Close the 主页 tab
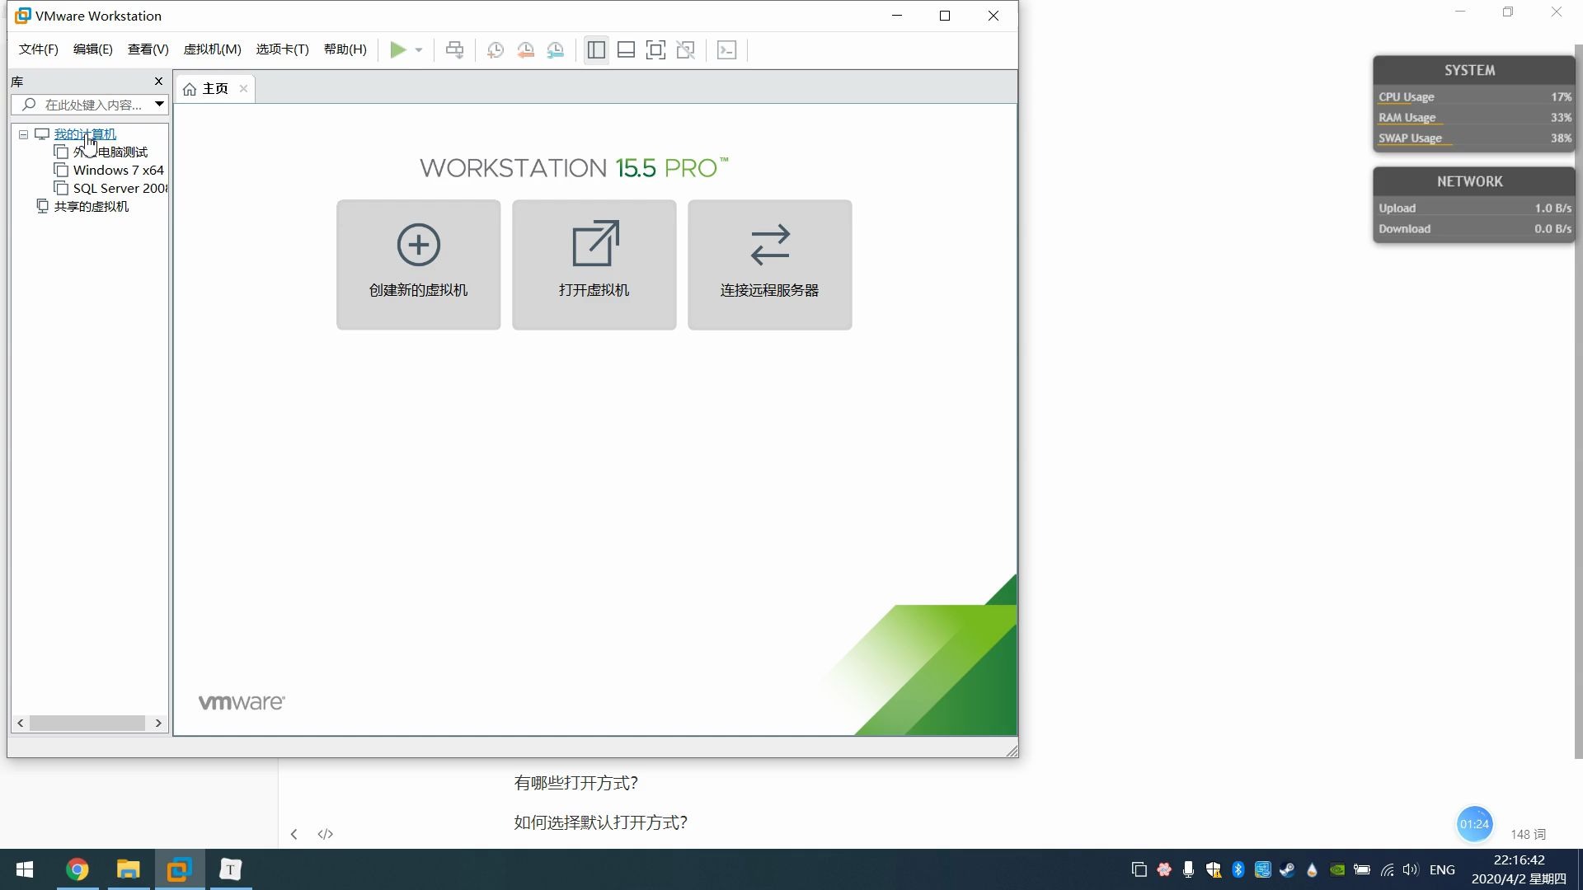 [x=243, y=89]
